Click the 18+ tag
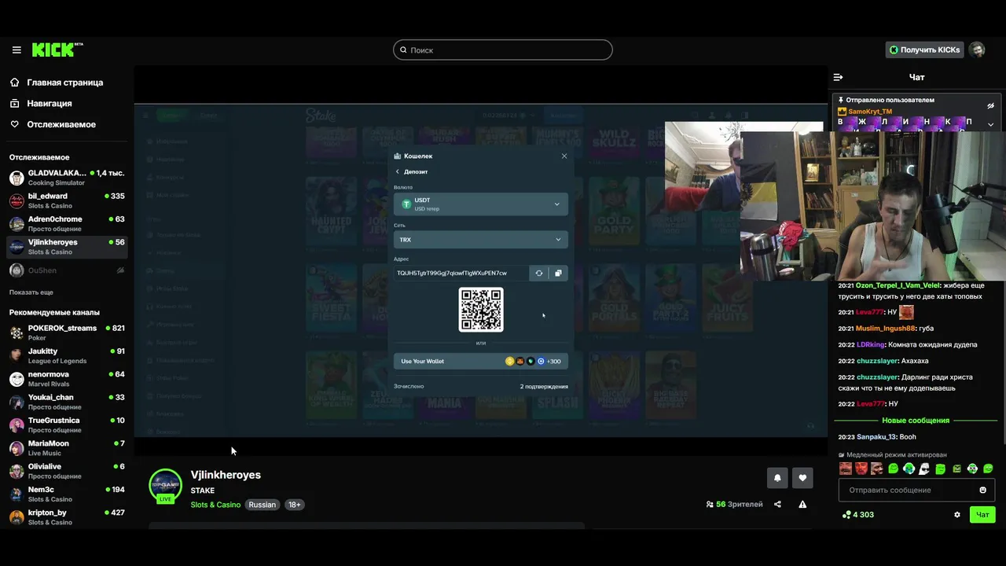The image size is (1006, 566). tap(294, 505)
